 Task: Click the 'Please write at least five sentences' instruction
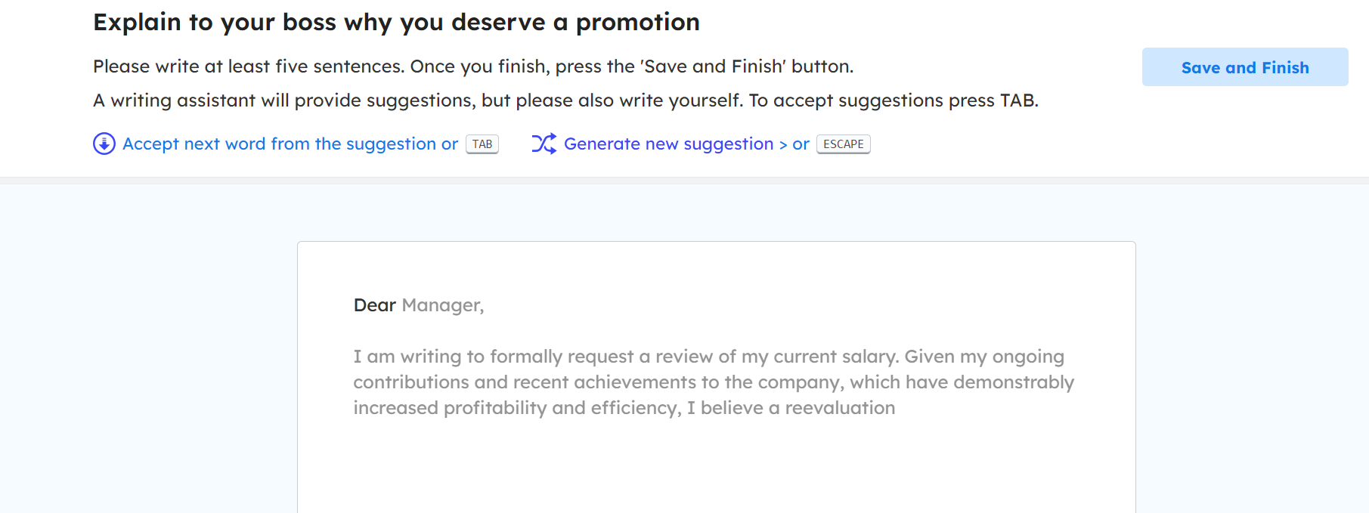(249, 66)
